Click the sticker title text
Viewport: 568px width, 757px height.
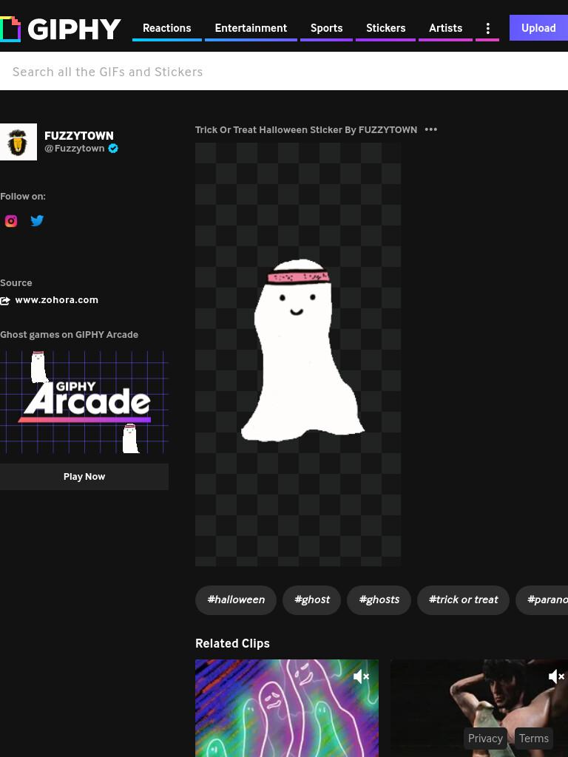tap(306, 130)
